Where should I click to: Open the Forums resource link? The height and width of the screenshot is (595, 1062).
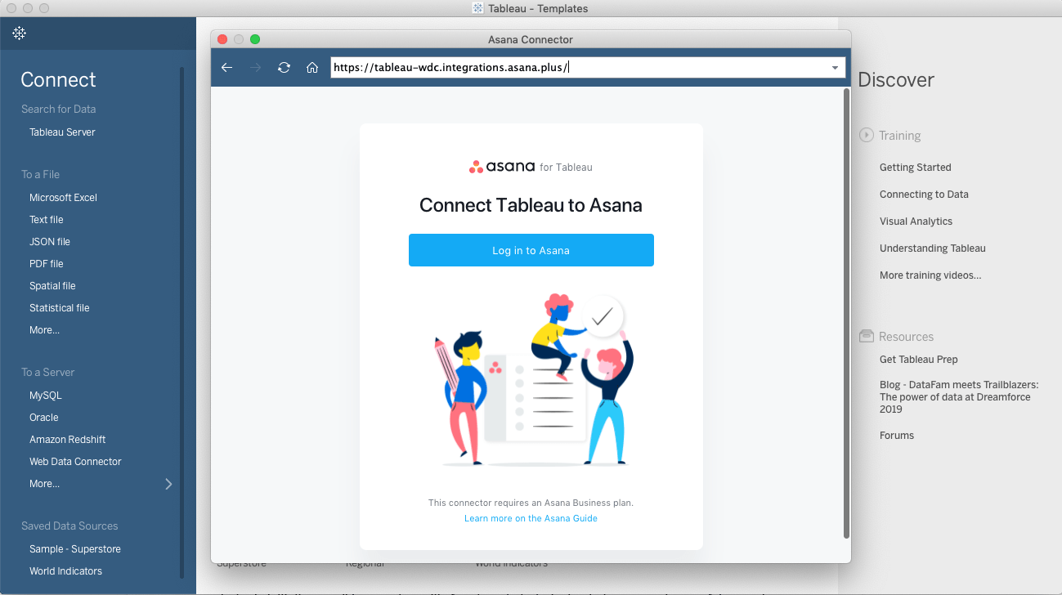coord(897,436)
